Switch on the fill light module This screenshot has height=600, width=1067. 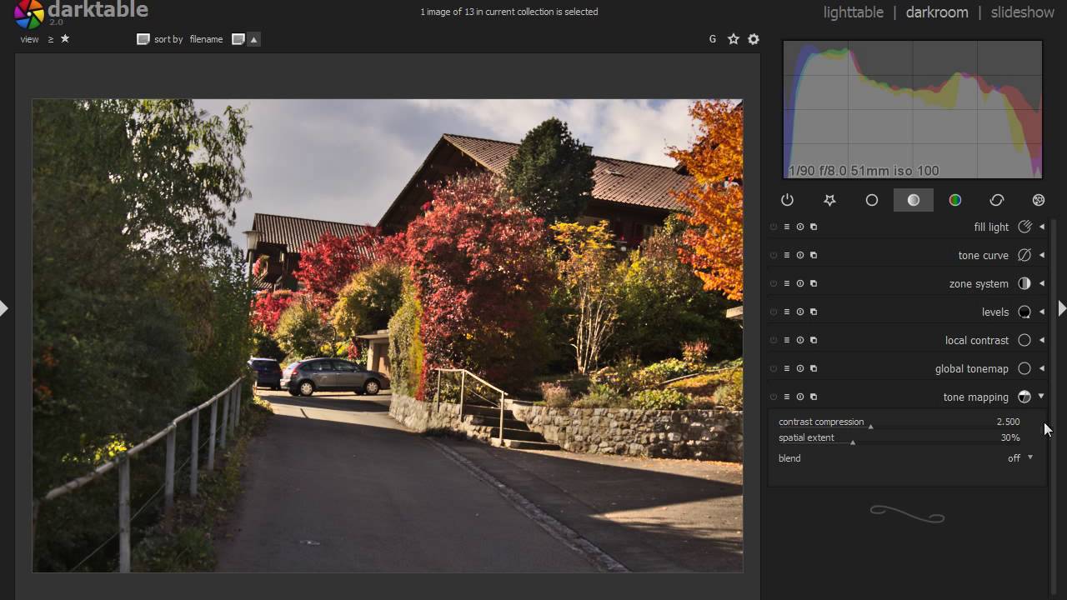click(x=774, y=227)
